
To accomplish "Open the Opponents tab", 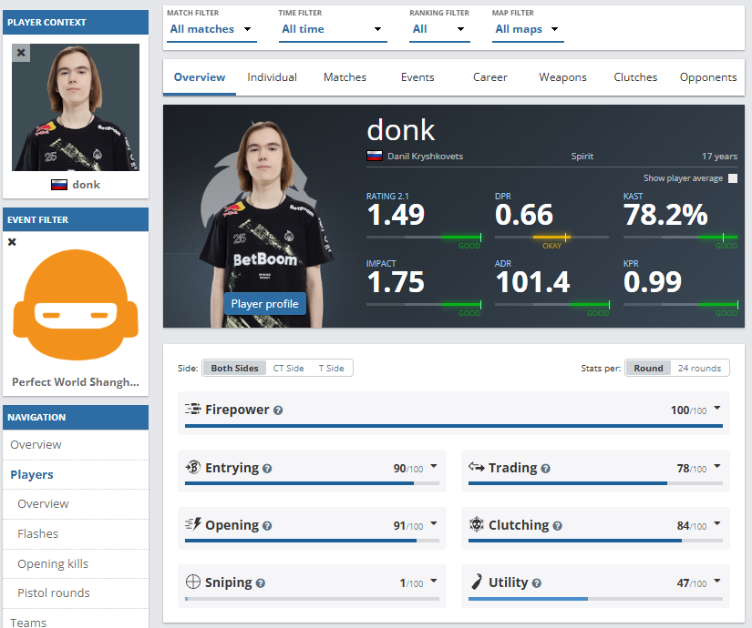I will point(708,77).
